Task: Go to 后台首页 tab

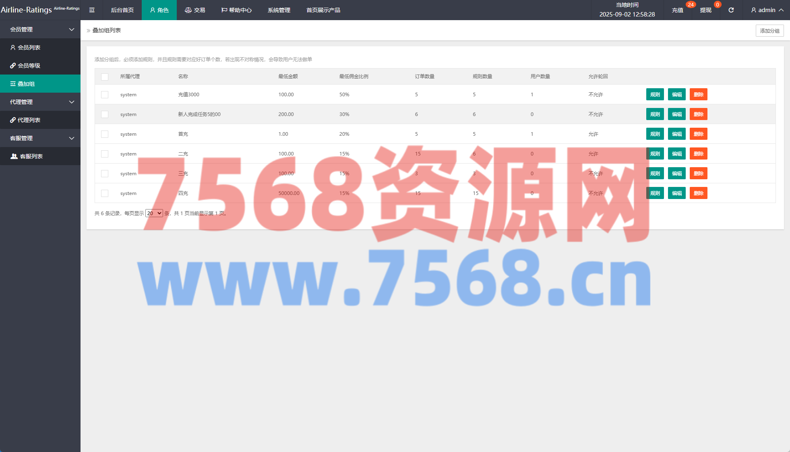Action: click(122, 10)
